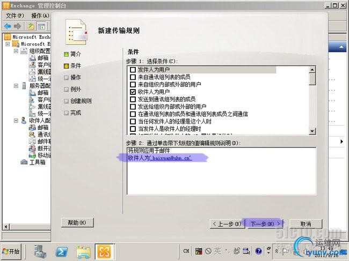Click the 邮箱 icon under 收件人配置
349x261 pixels.
32,128
